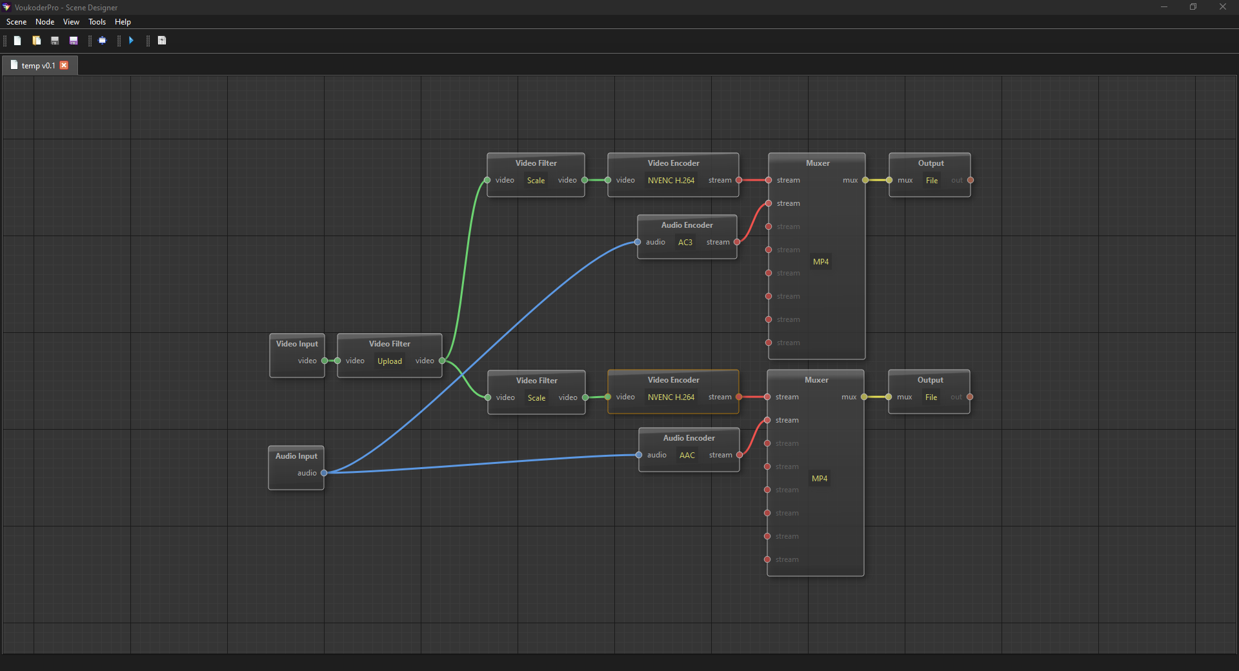This screenshot has height=671, width=1239.
Task: Open the Scene menu
Action: point(16,22)
